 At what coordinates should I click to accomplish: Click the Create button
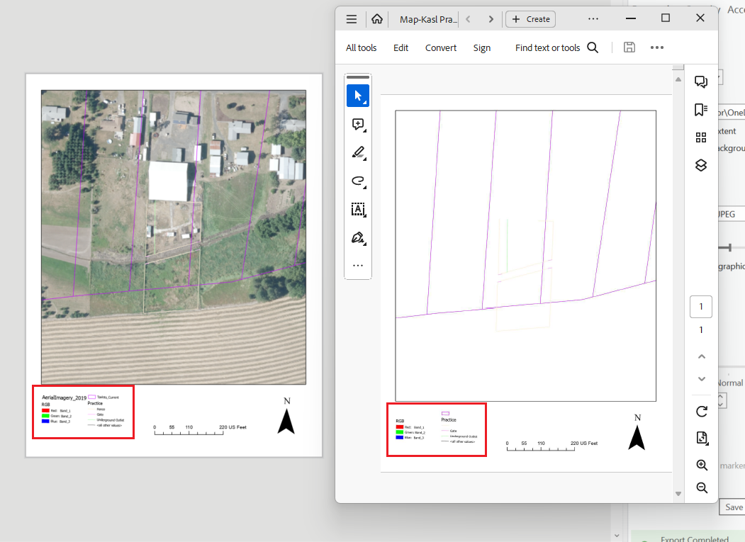pyautogui.click(x=530, y=19)
